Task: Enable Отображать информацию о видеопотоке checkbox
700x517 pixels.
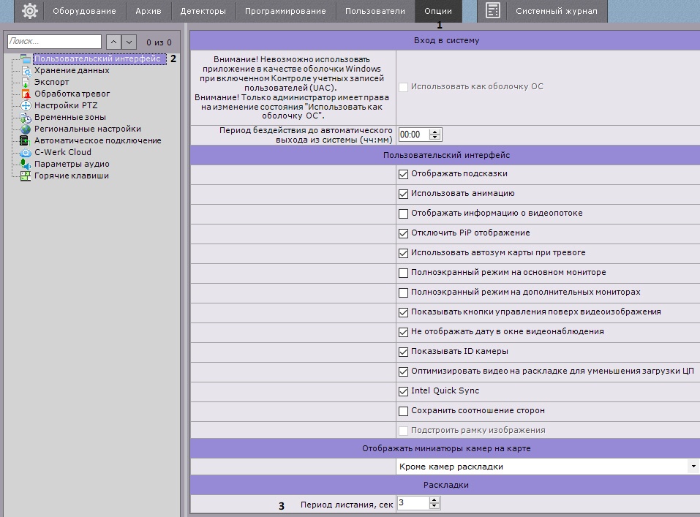Action: (403, 214)
